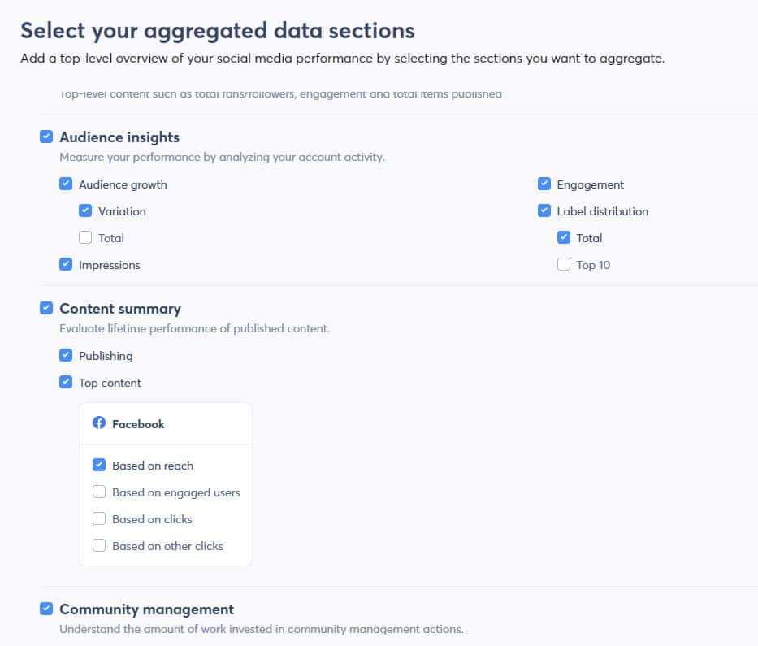This screenshot has width=758, height=646.
Task: Uncheck the Community management section checkbox
Action: pyautogui.click(x=46, y=609)
